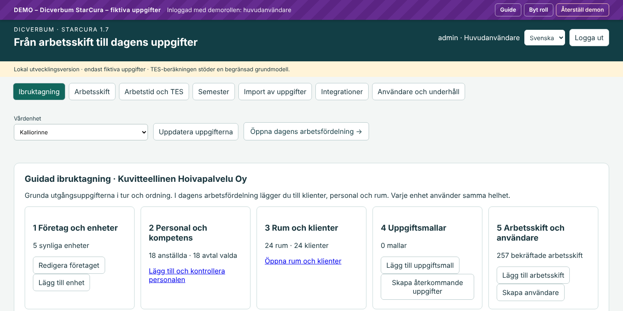Viewport: 623px width, 311px height.
Task: Select the Ibruktagning tab
Action: [39, 92]
